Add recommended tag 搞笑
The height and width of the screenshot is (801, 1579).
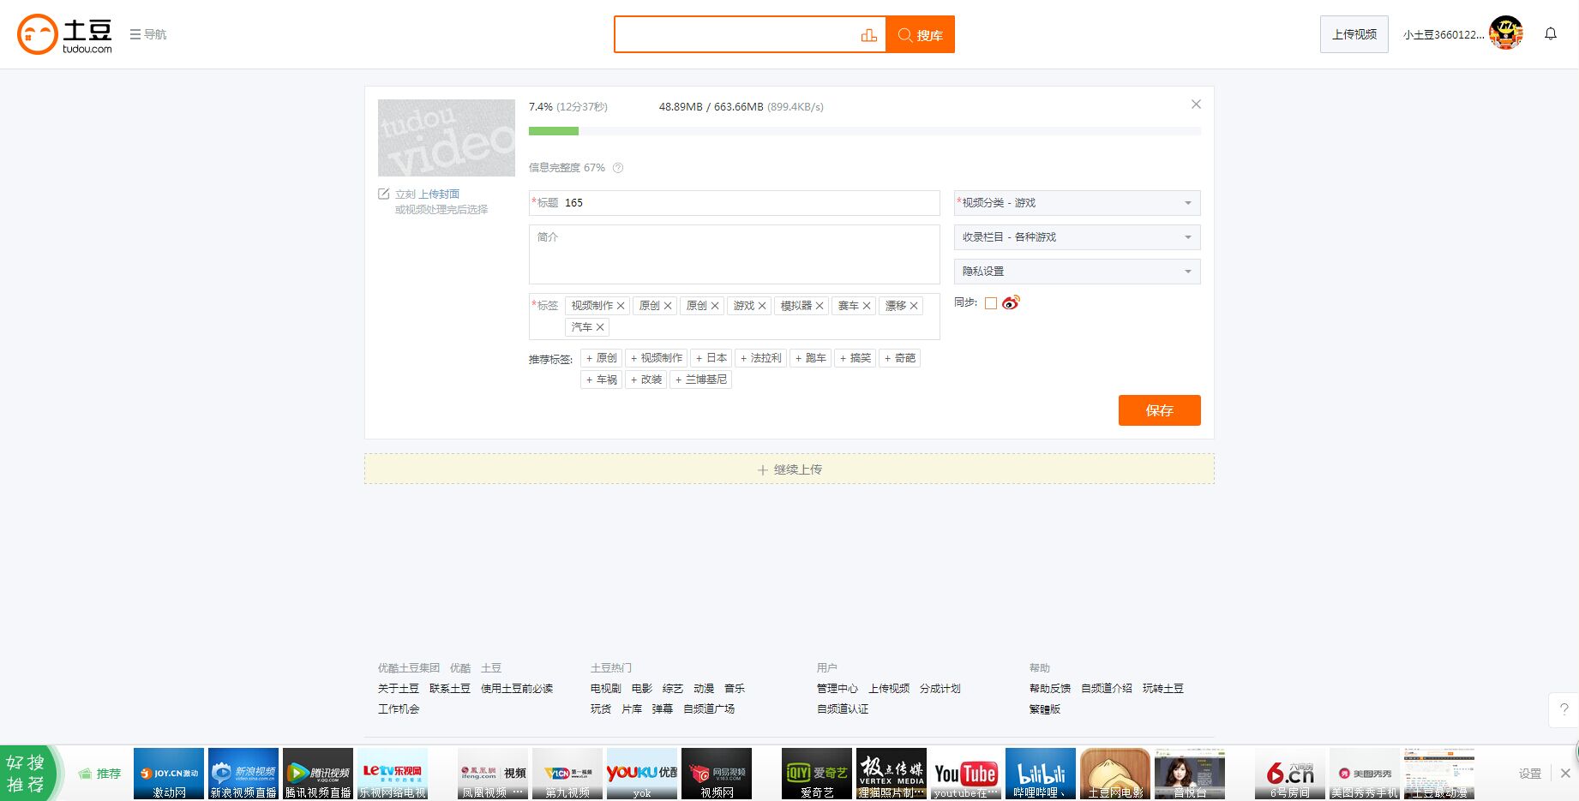tap(856, 358)
